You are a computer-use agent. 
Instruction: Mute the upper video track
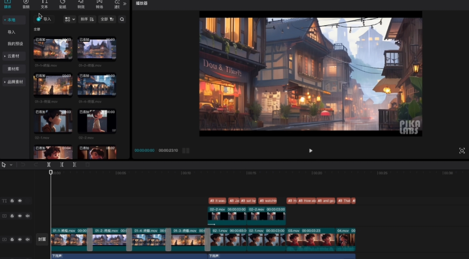(x=28, y=216)
